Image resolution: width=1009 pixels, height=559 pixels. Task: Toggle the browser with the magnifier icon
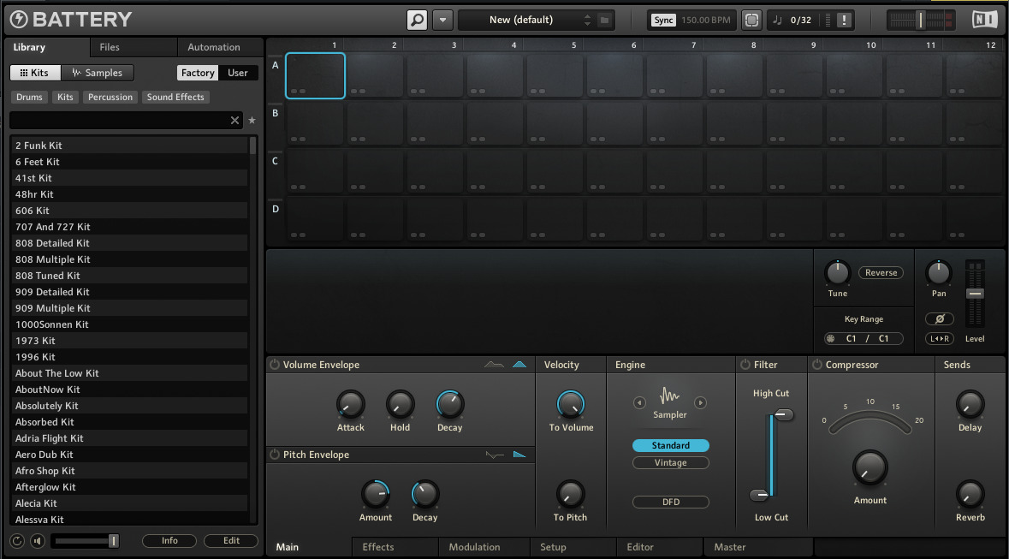(x=417, y=20)
